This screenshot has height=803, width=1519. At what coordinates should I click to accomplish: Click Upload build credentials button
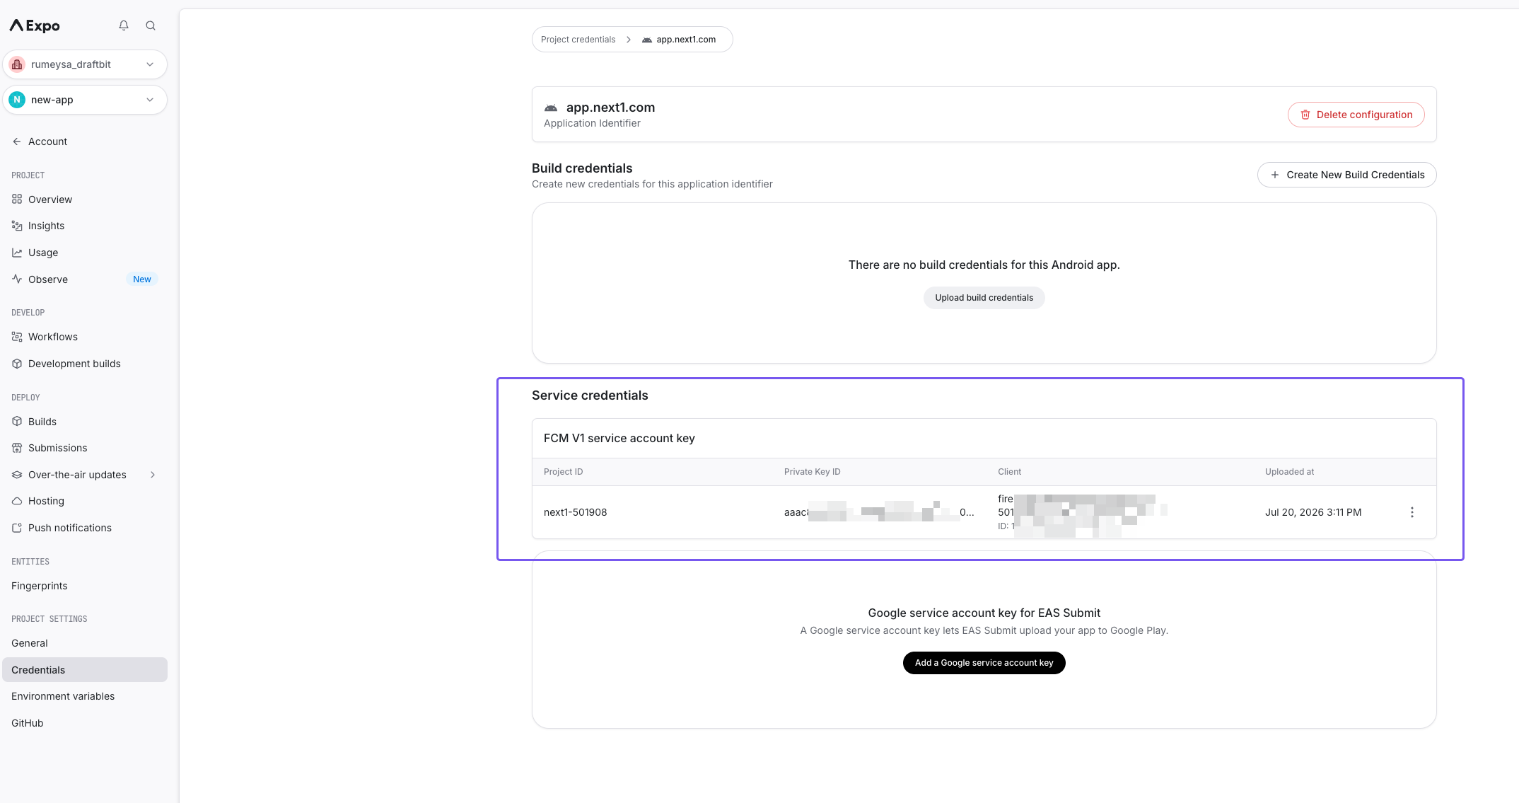(984, 298)
